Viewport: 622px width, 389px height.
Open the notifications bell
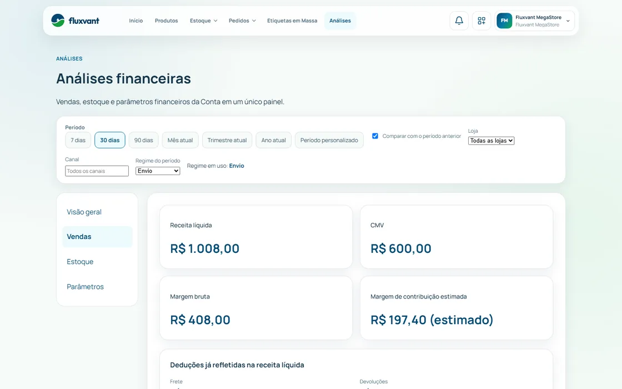pyautogui.click(x=459, y=21)
